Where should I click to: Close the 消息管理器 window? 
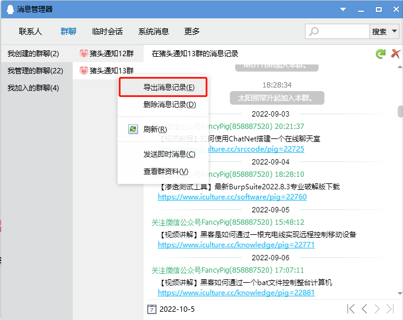pos(396,9)
